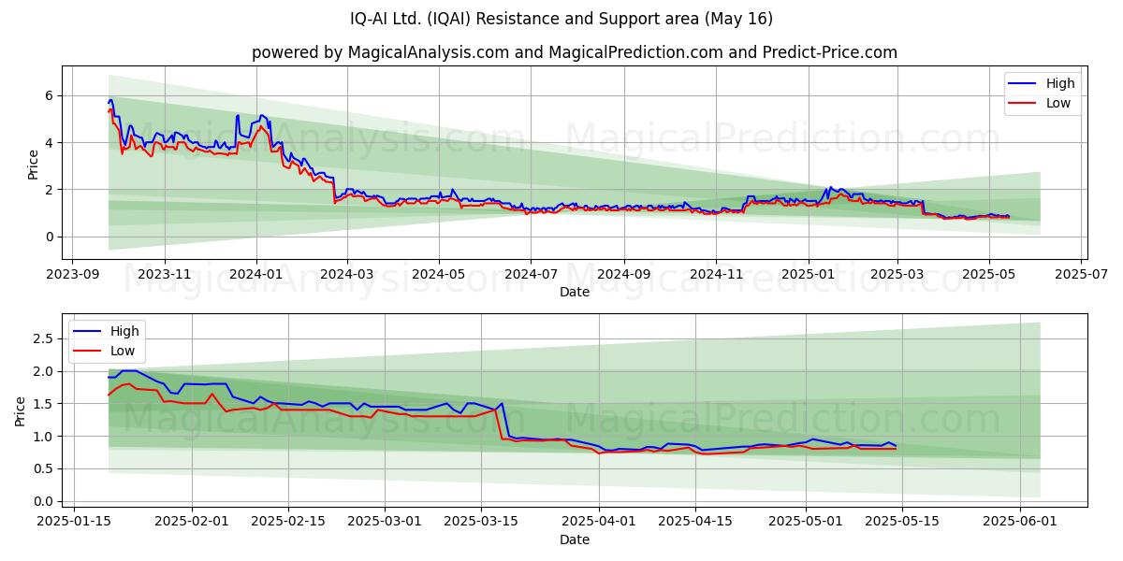Click the bottom chart 'Date' axis label
The height and width of the screenshot is (561, 1123).
click(575, 539)
